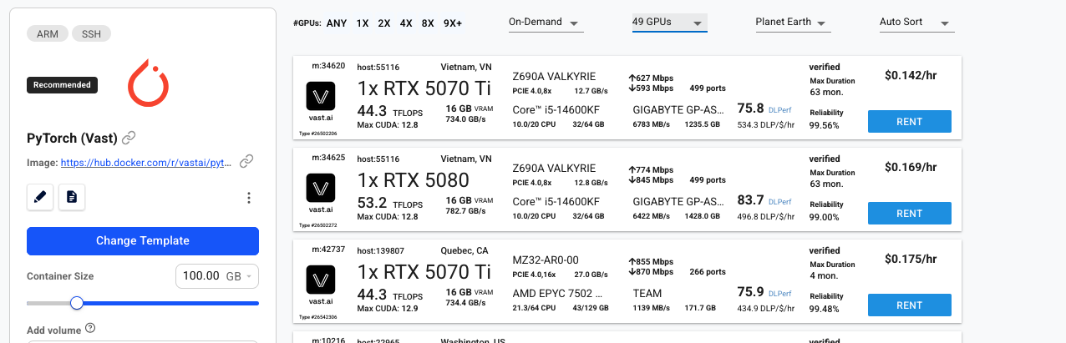Open the Auto Sort dropdown

916,23
